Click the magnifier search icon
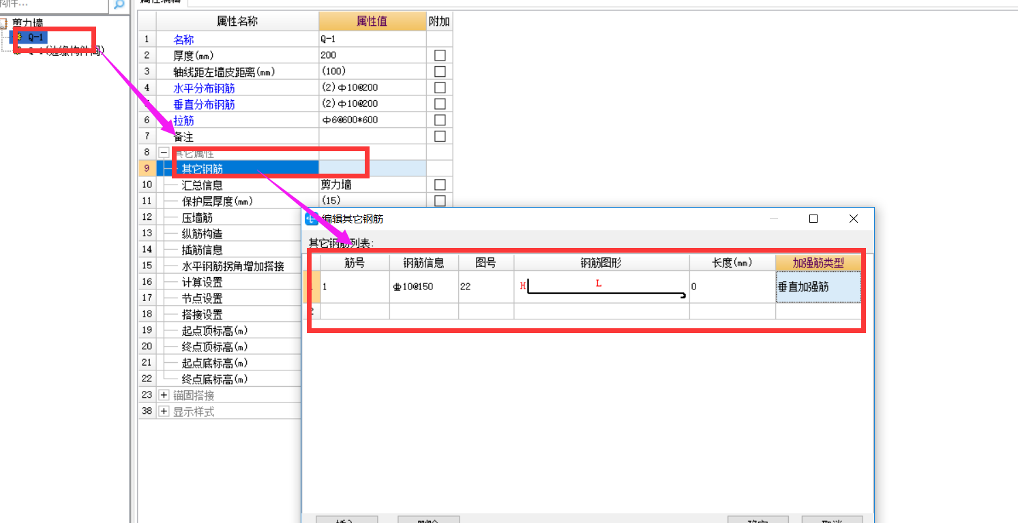This screenshot has width=1018, height=523. tap(119, 4)
